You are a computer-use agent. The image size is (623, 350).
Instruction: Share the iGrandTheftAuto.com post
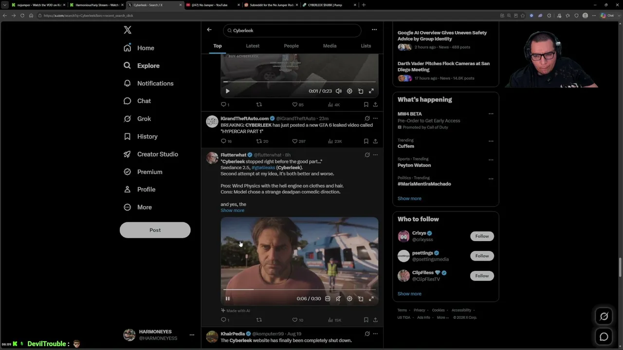375,141
